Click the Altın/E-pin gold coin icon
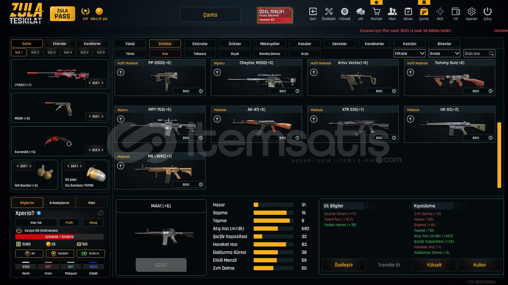 99,11
